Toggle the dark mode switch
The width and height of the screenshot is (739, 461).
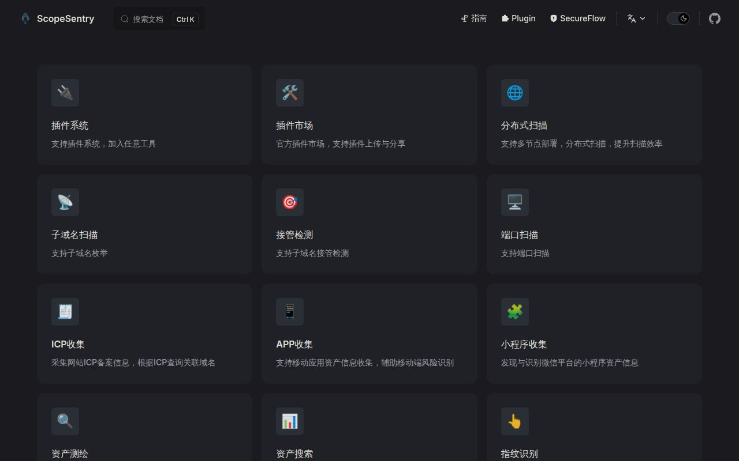(678, 18)
